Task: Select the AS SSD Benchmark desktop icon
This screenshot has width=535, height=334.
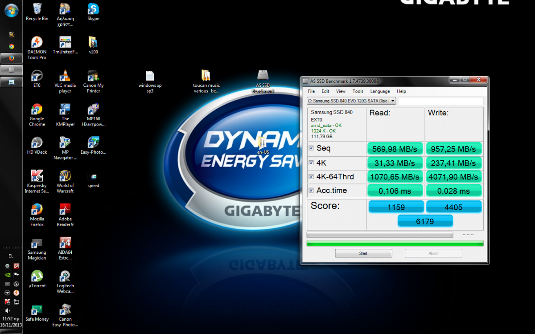Action: pyautogui.click(x=263, y=81)
